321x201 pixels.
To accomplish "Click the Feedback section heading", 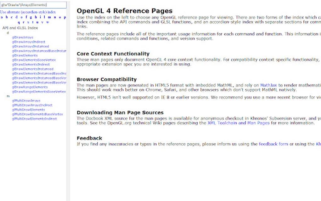I will tap(89, 138).
